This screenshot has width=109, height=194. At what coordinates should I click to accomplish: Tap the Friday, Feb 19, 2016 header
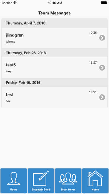pos(54,83)
